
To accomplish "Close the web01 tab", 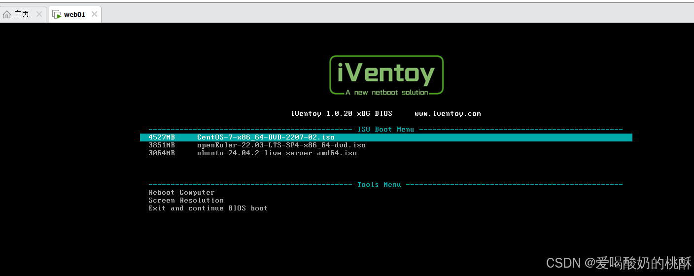I will (x=94, y=14).
